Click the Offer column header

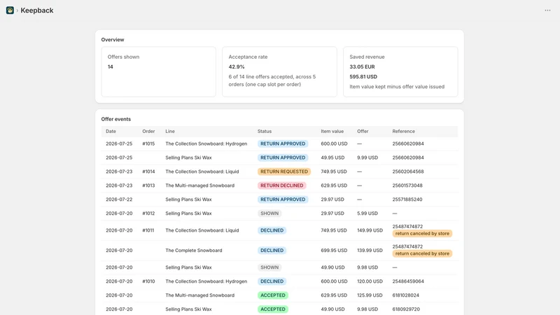[x=363, y=132]
